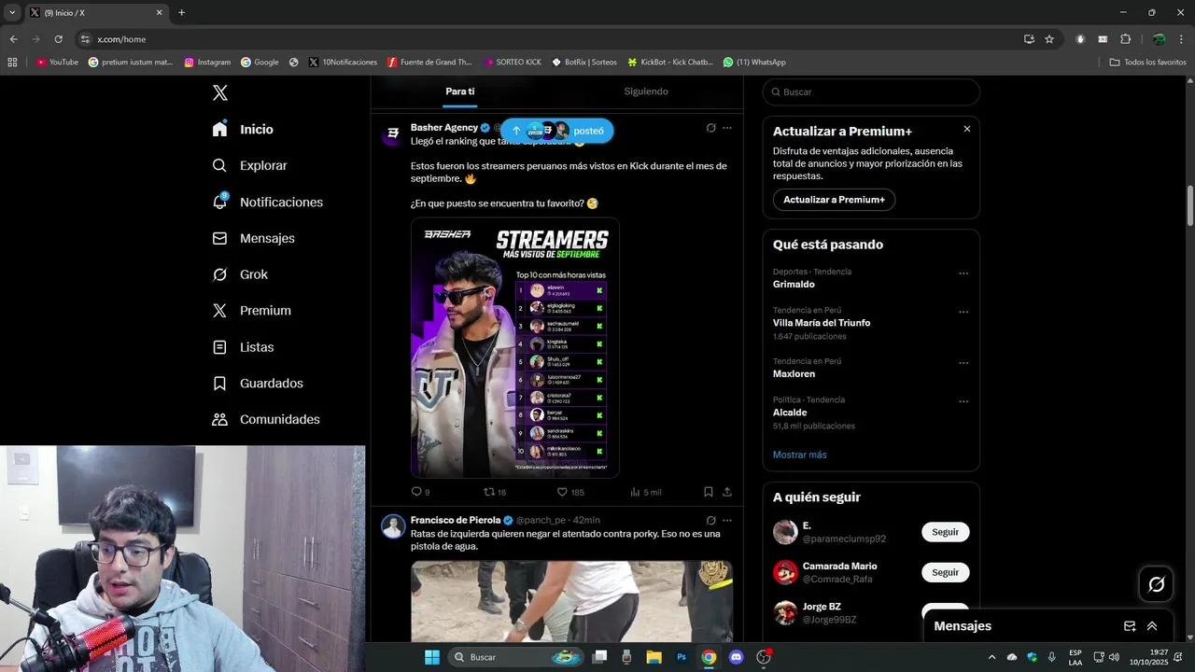Viewport: 1195px width, 672px height.
Task: Bookmark the Basher Agency post
Action: 709,492
